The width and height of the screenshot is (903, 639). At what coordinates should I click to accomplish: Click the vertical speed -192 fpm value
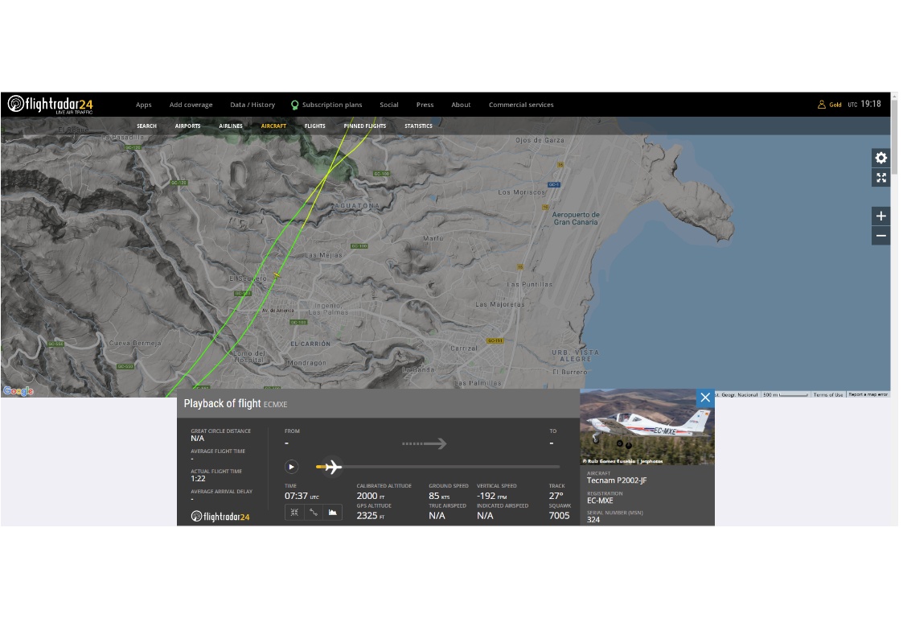(x=492, y=496)
